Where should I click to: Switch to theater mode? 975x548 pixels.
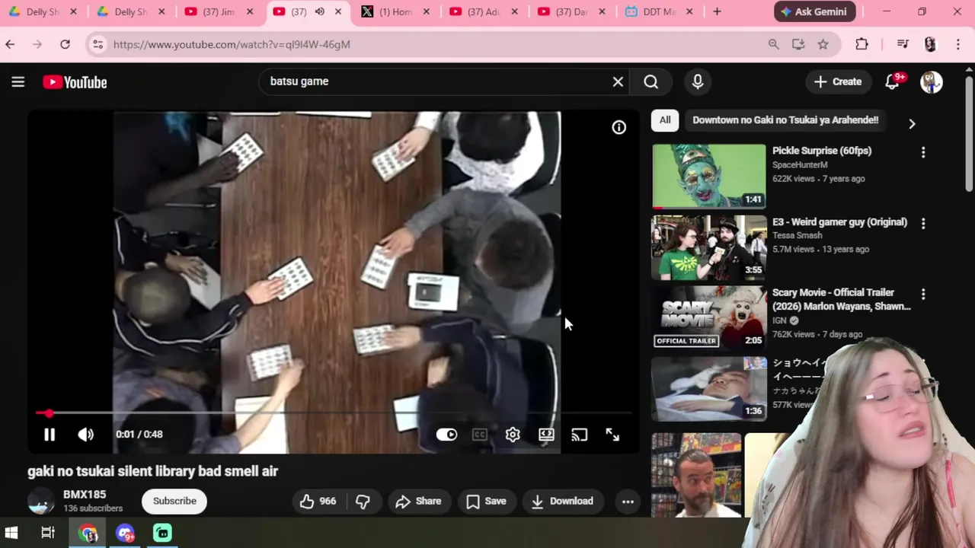(x=546, y=435)
